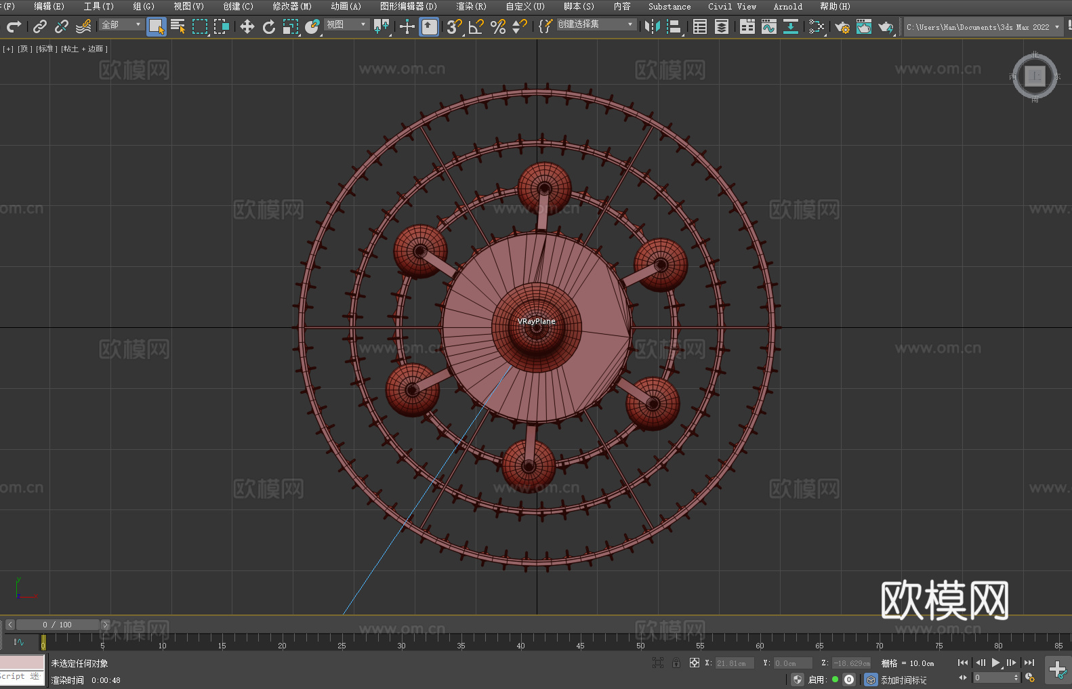Image resolution: width=1072 pixels, height=689 pixels.
Task: Open Render Setup teapot icon
Action: click(842, 26)
